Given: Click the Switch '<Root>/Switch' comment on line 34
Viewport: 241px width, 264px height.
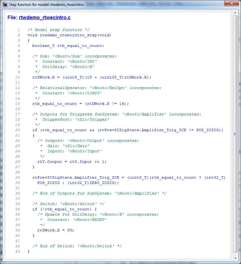Looking at the screenshot, I should point(68,204).
